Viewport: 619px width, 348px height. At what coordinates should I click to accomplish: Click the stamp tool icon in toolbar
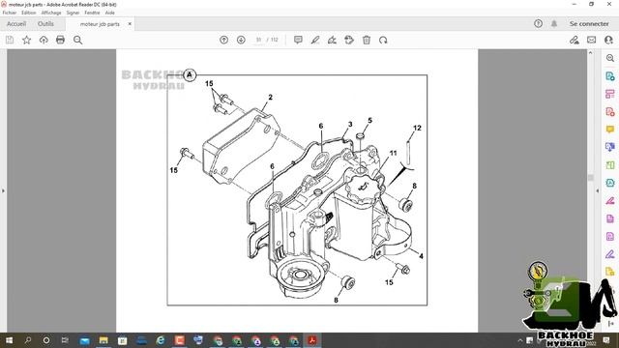pyautogui.click(x=349, y=40)
